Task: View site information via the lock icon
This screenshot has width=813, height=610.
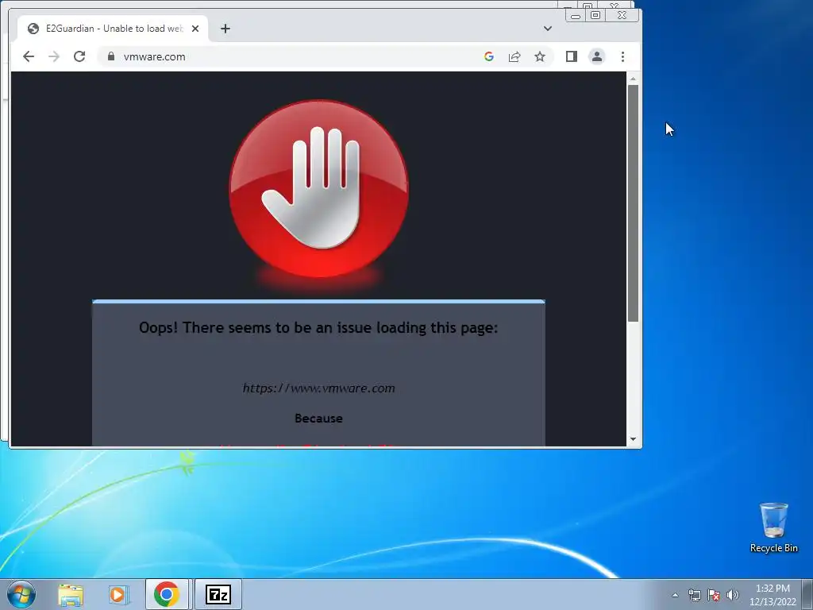Action: (111, 56)
